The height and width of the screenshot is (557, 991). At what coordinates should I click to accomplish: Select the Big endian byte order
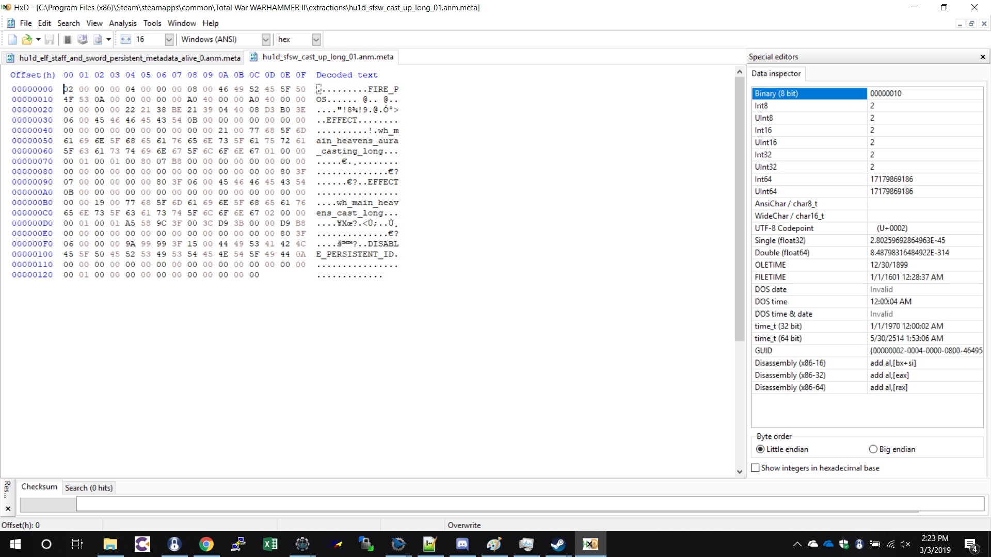coord(873,449)
